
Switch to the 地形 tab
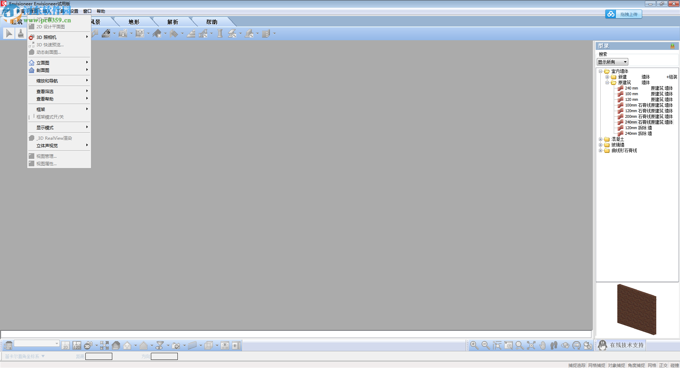pos(134,22)
